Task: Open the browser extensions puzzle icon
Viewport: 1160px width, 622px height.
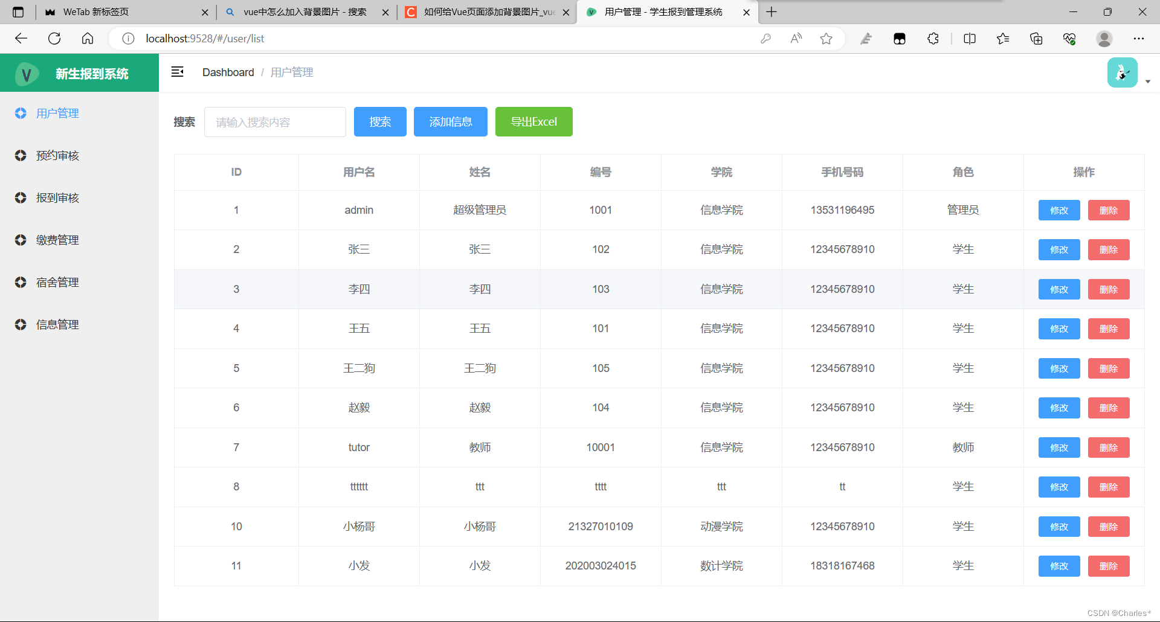Action: 933,39
